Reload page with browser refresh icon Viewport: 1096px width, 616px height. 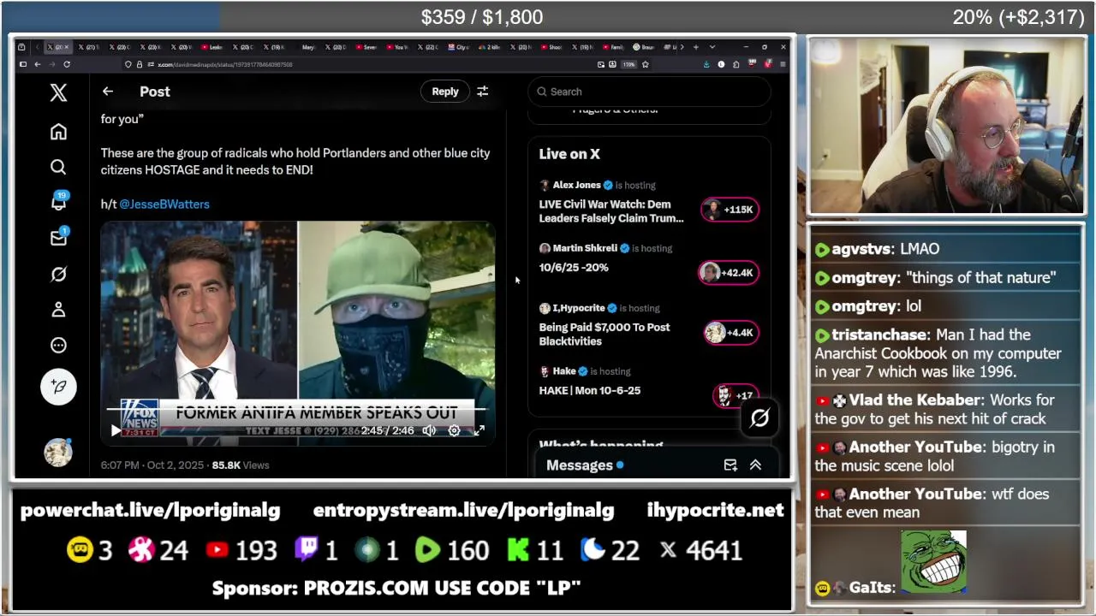tap(67, 64)
